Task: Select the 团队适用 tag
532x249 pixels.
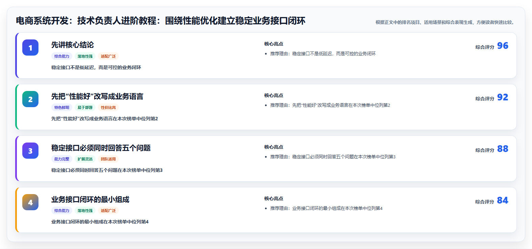Action: click(x=108, y=159)
